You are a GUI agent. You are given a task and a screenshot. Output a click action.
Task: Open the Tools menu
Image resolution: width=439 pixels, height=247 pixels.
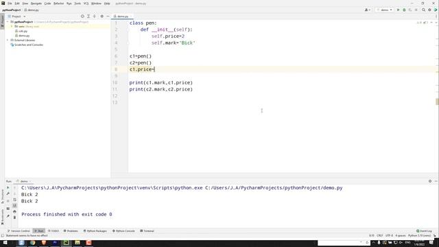coord(78,3)
